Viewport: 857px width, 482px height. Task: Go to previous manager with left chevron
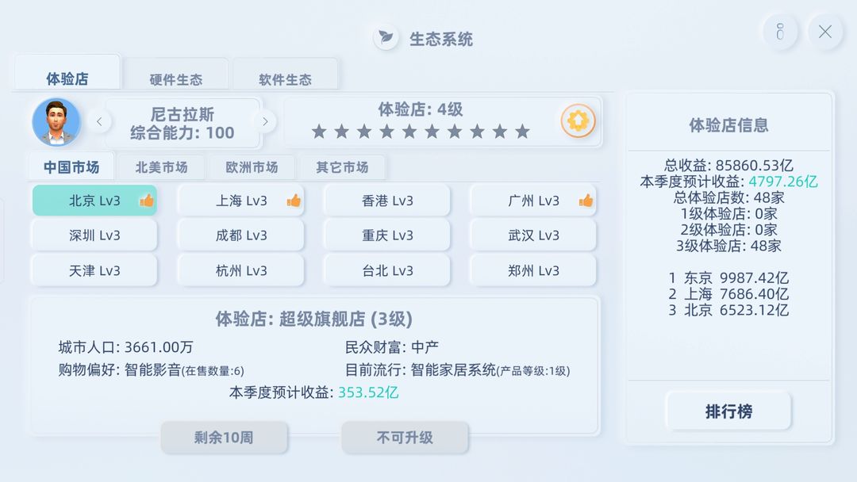pyautogui.click(x=99, y=122)
